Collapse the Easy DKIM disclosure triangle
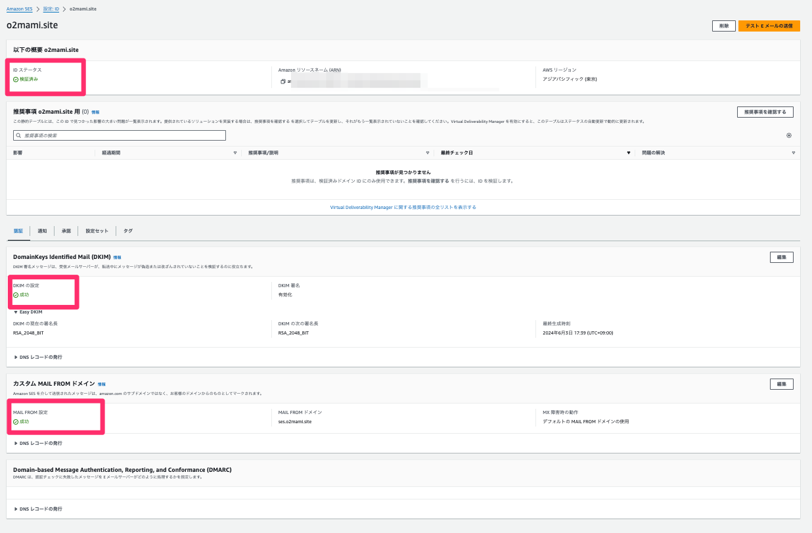Screen dimensions: 812x533 [14, 312]
